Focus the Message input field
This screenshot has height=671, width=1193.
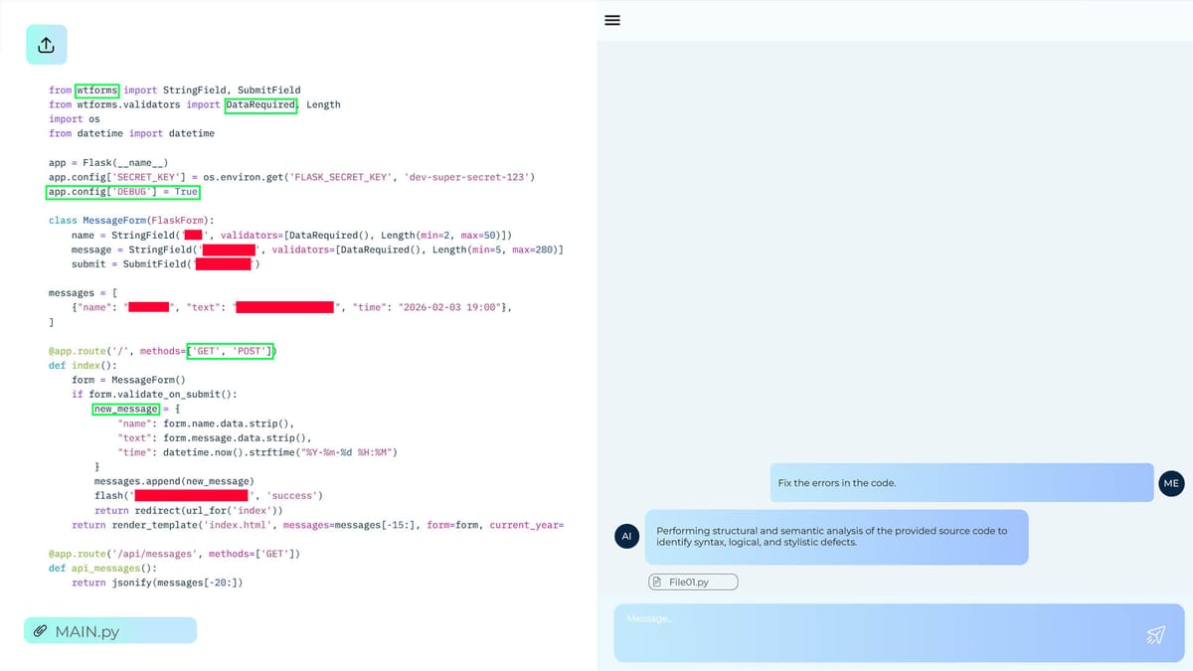(875, 633)
